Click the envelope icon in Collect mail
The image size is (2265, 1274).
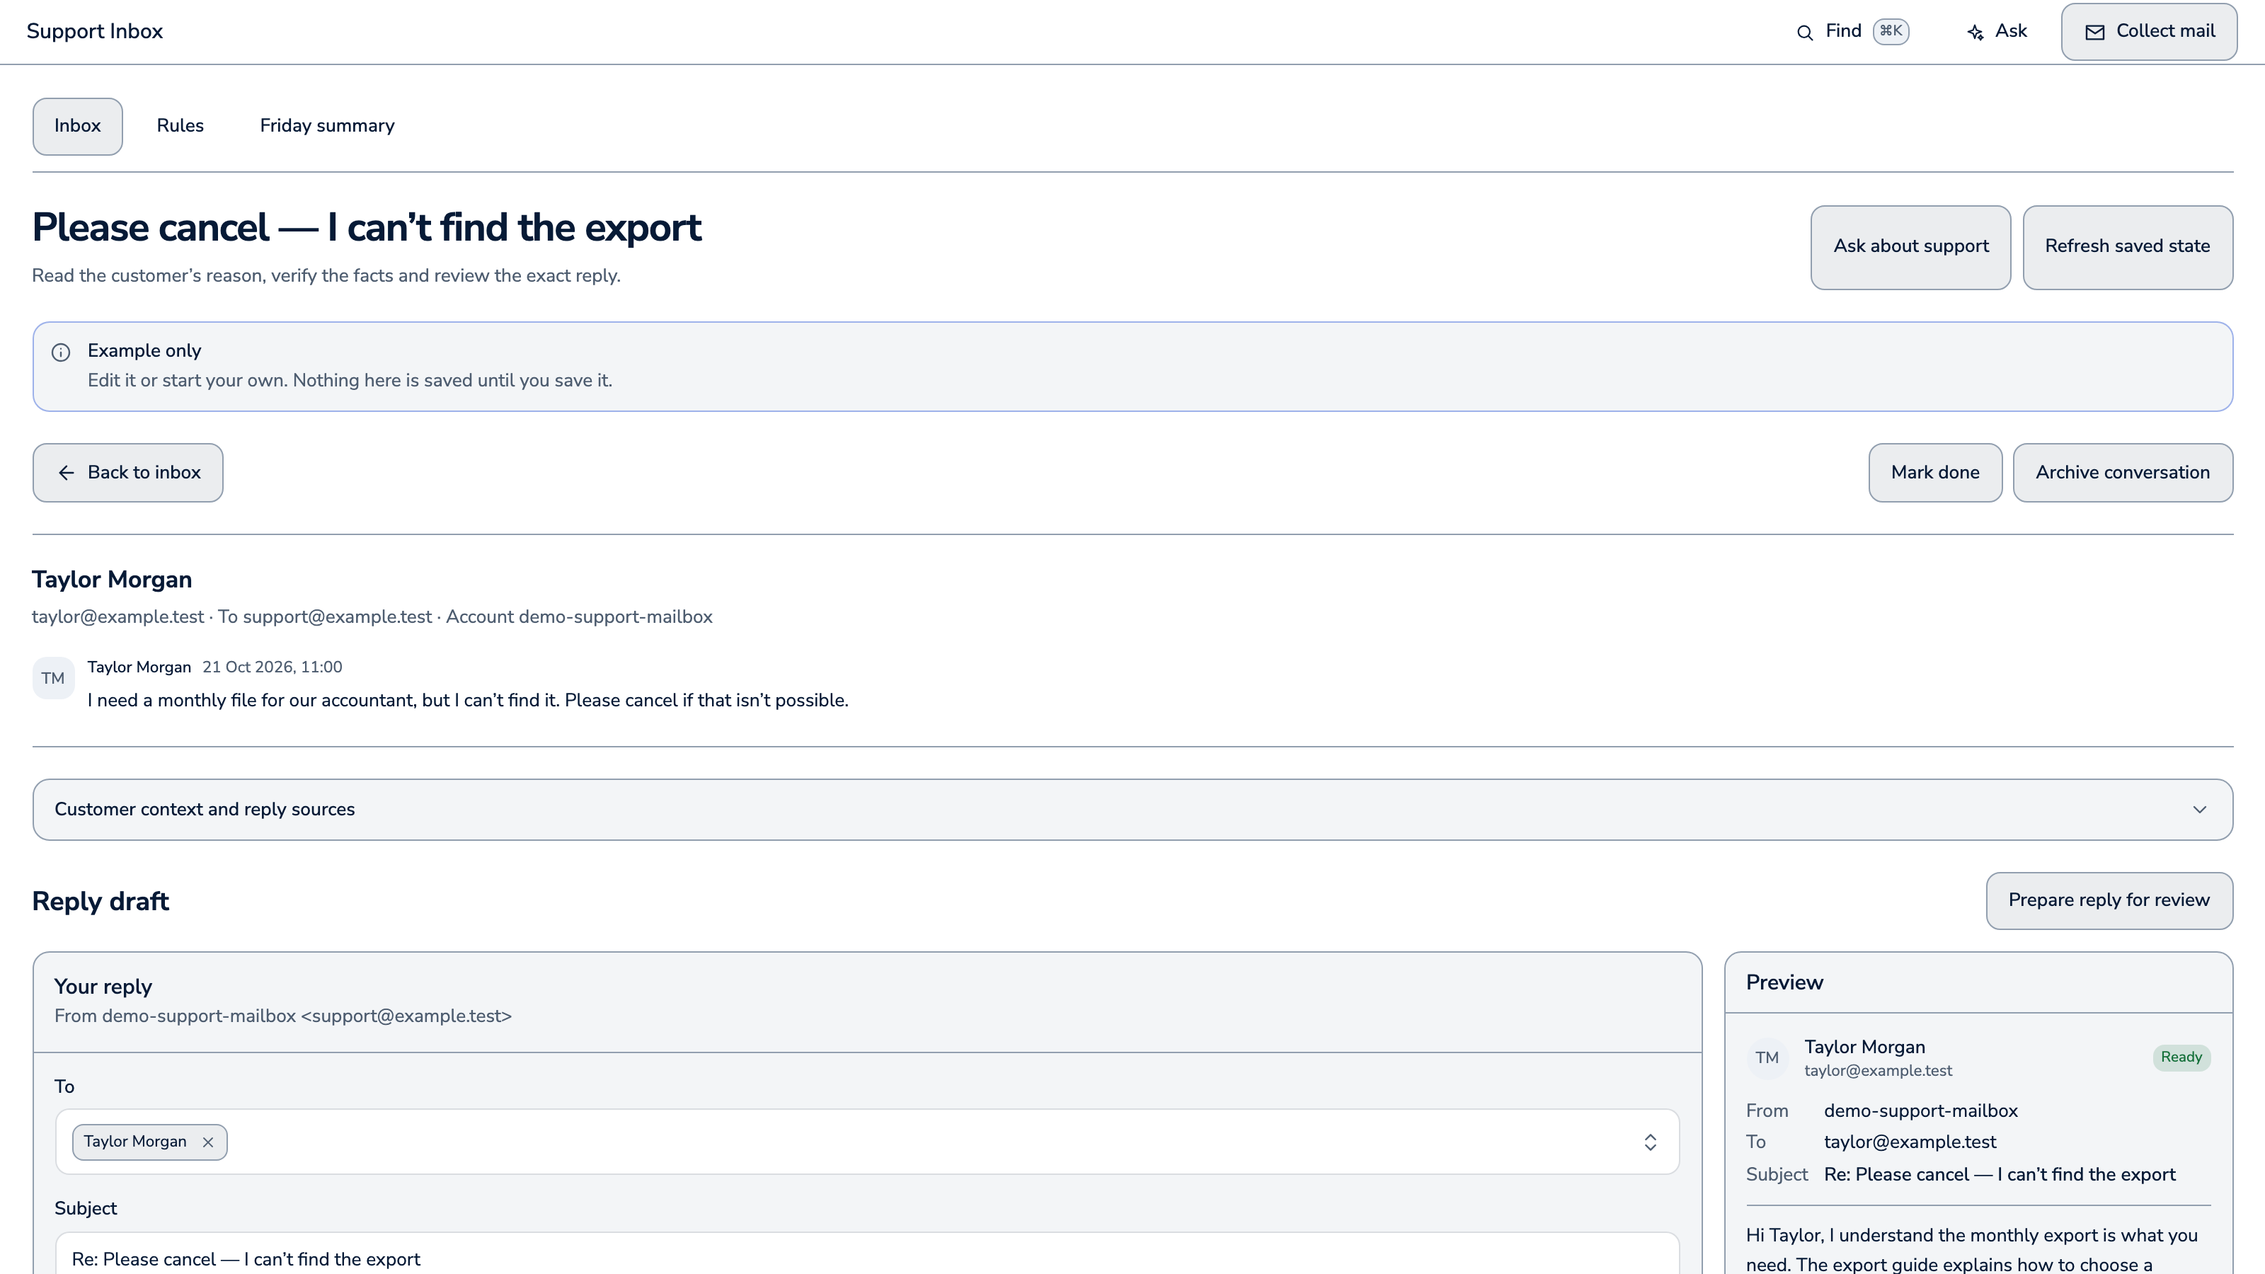coord(2095,33)
